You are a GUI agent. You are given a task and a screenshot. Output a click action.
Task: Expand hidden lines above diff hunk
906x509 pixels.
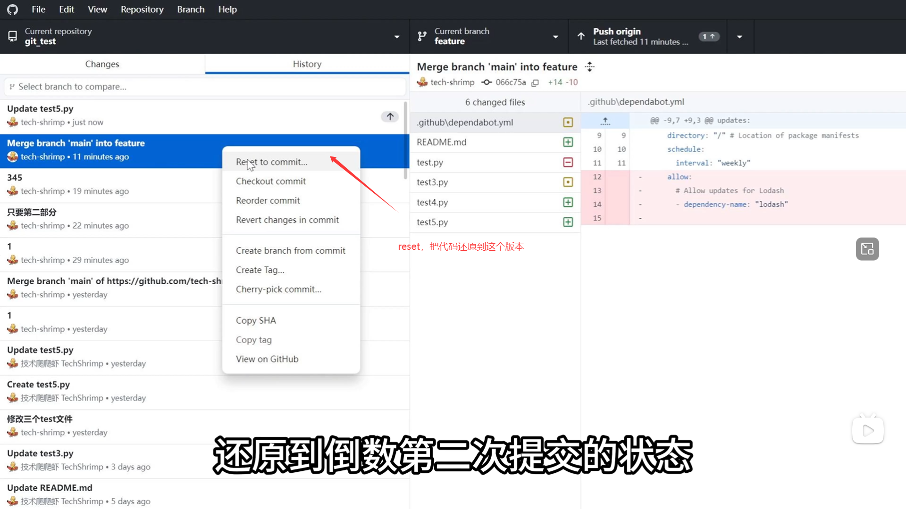(605, 121)
